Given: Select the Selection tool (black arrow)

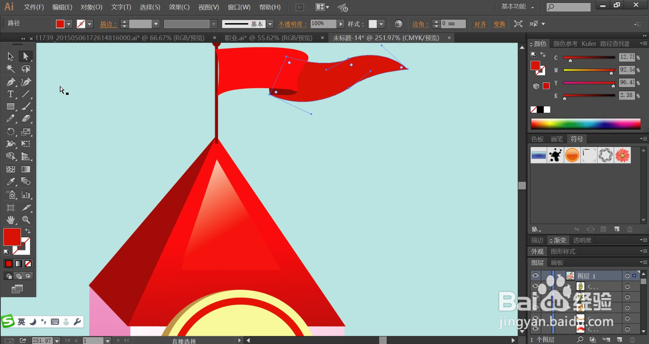Looking at the screenshot, I should (11, 56).
